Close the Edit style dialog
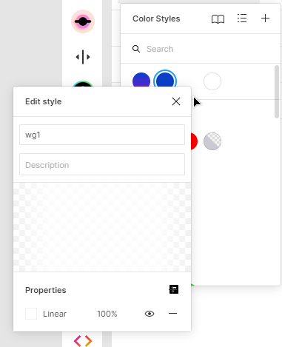This screenshot has height=347, width=282. 176,101
